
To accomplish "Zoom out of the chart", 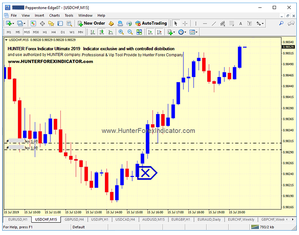I will (x=130, y=32).
